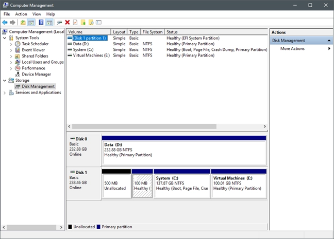Sort by the File System column header
This screenshot has width=334, height=239.
(153, 32)
